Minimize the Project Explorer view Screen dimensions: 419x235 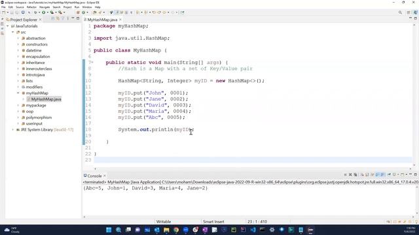pyautogui.click(x=73, y=18)
